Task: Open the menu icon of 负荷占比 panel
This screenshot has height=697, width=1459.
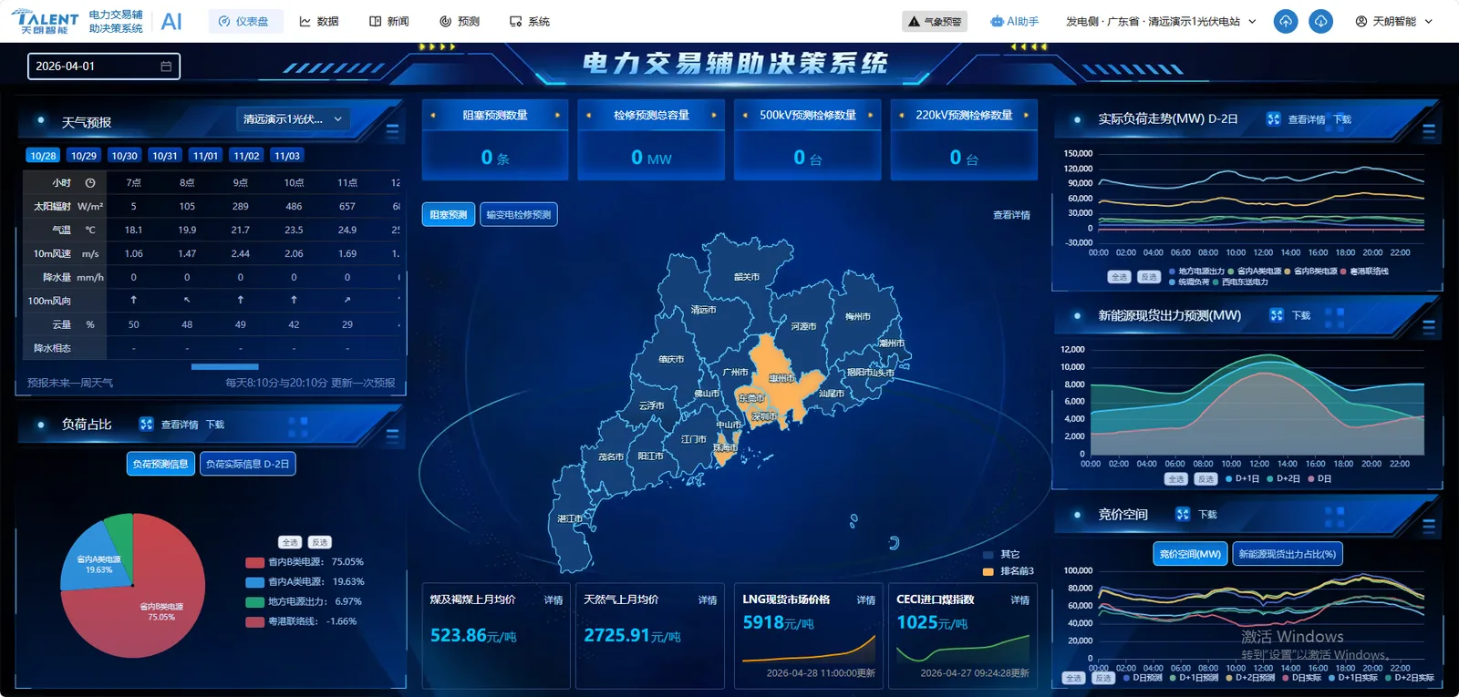Action: point(393,436)
